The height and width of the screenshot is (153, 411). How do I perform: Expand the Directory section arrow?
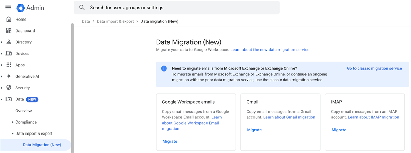click(x=2, y=42)
